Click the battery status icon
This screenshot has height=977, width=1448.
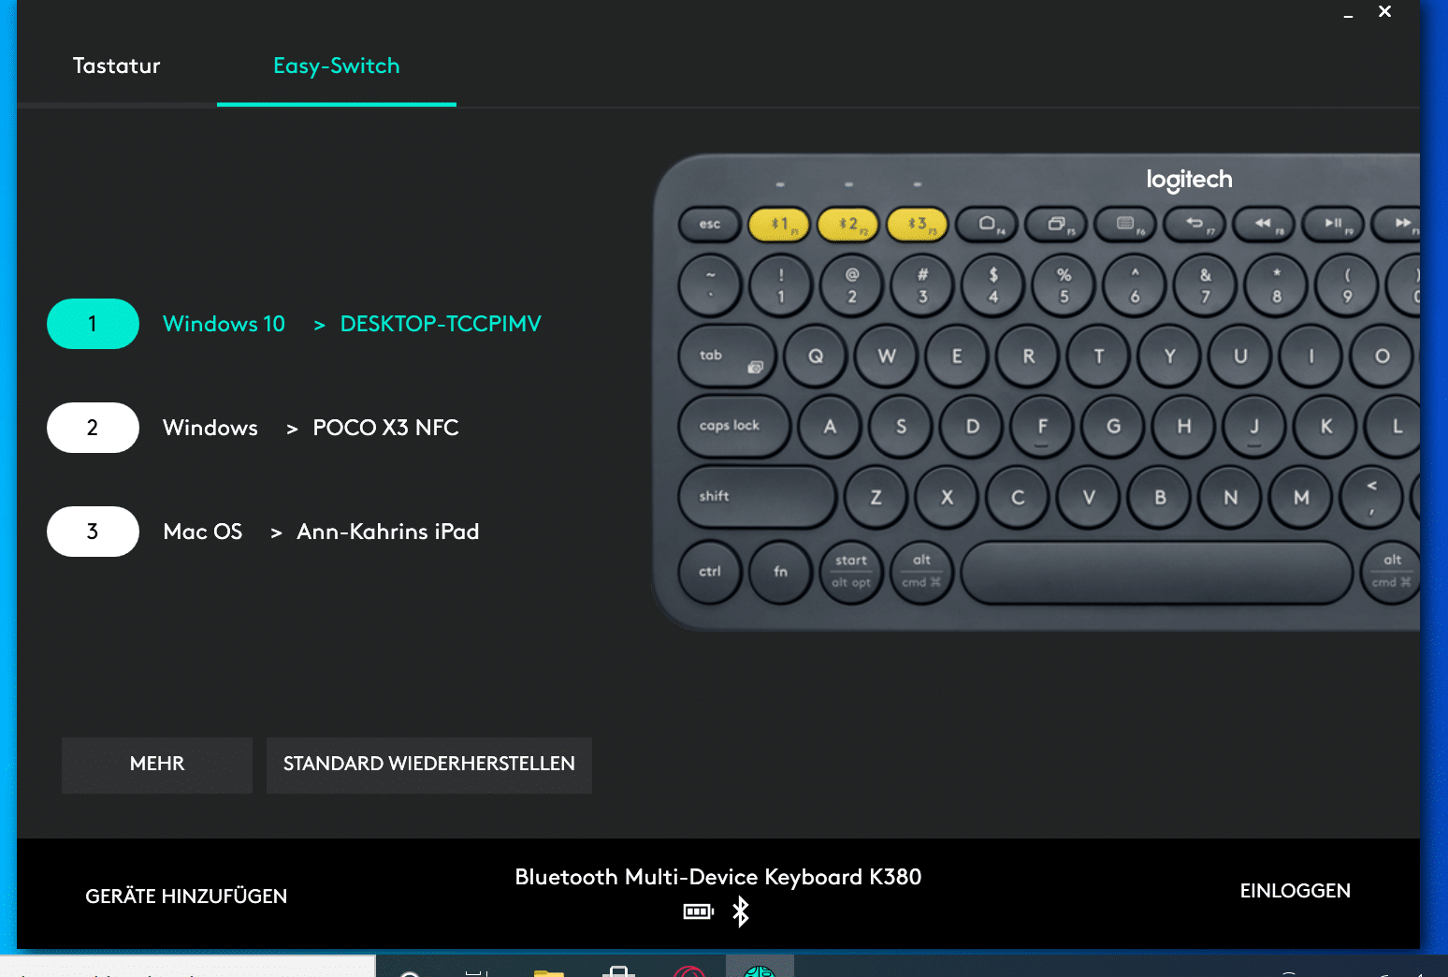(x=699, y=911)
